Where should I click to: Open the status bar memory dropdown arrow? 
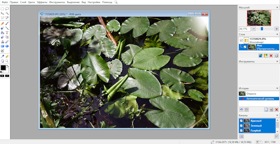257,142
